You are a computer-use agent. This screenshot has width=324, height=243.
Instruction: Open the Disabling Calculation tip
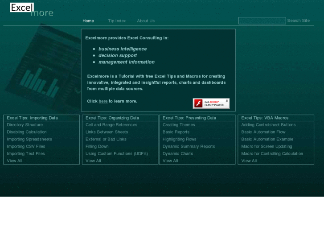pyautogui.click(x=27, y=132)
